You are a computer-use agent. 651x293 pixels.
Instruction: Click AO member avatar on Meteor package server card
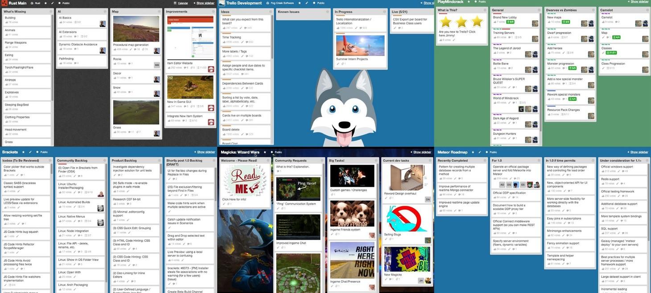pos(502,185)
